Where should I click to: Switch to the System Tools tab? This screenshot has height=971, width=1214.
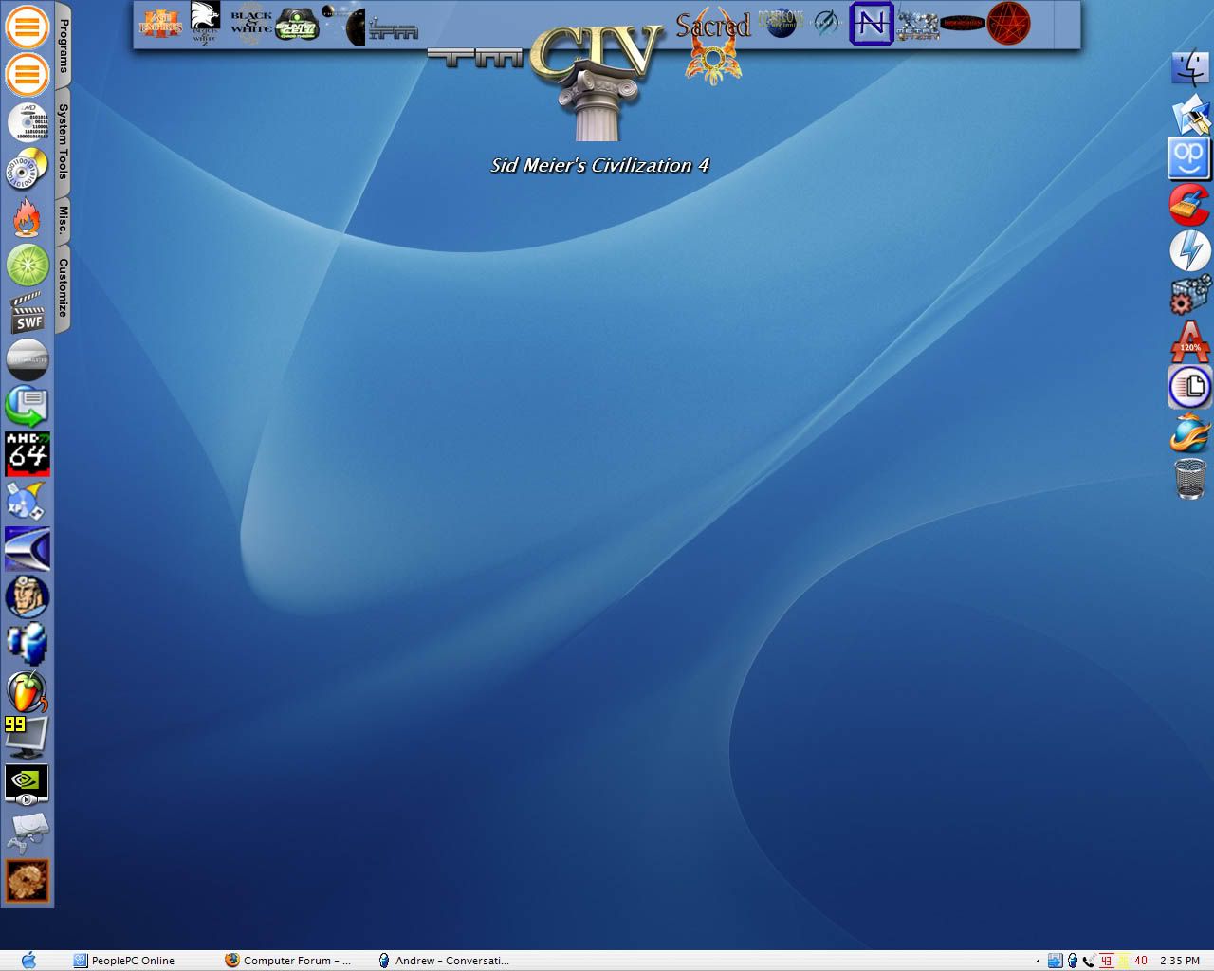click(63, 142)
